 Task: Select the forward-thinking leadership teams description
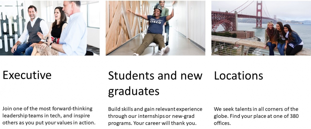point(49,116)
